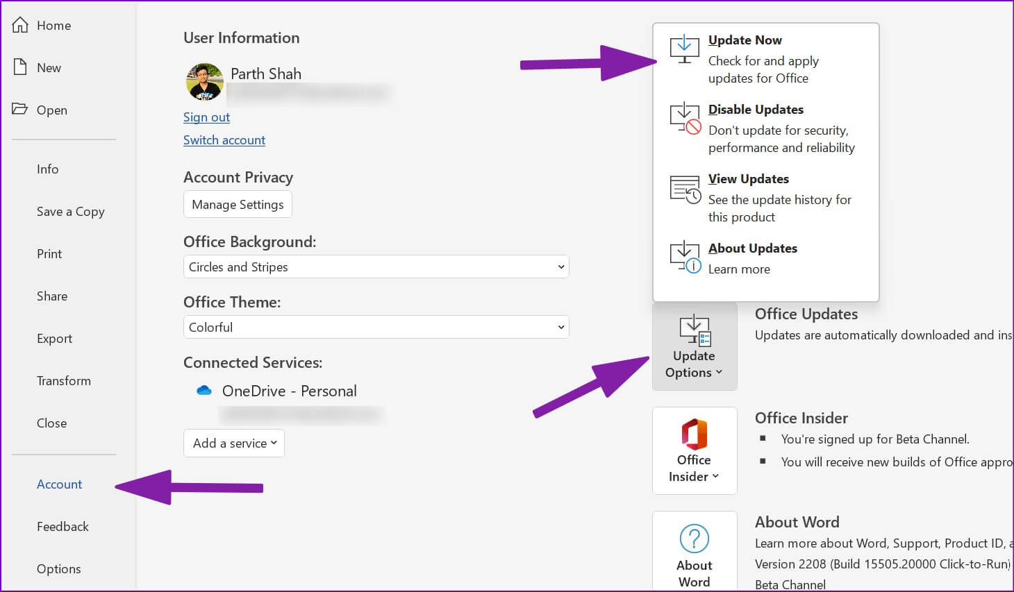Select Account in the sidebar

point(59,484)
